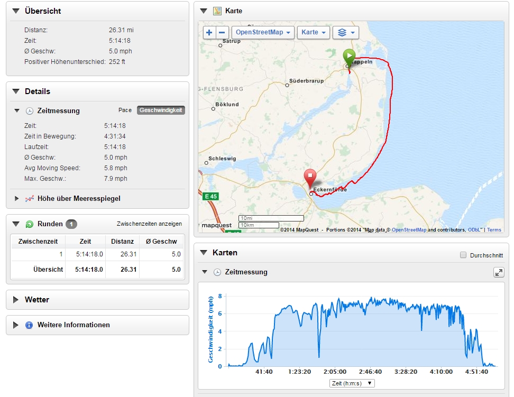Expand Höhe über Meeresspiegel section
514x397 pixels.
pyautogui.click(x=17, y=199)
